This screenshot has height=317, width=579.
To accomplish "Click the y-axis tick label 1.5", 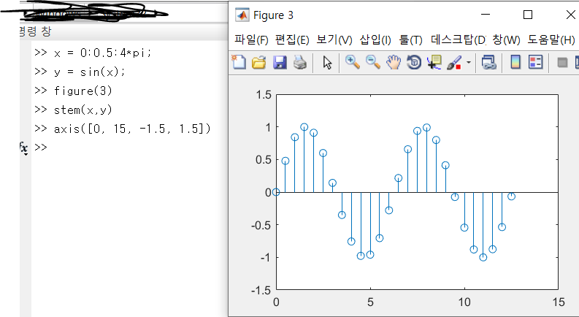I will pyautogui.click(x=264, y=95).
